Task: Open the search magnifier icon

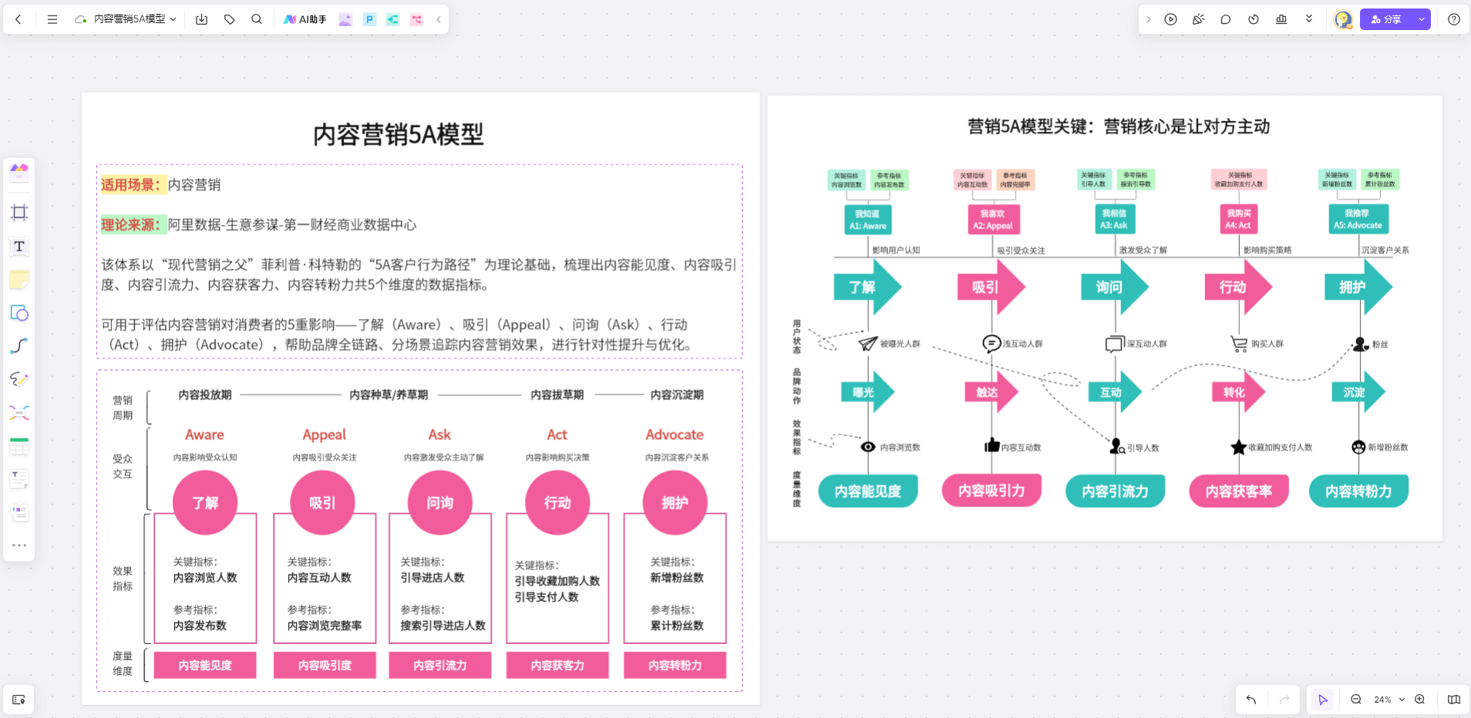Action: pos(257,19)
